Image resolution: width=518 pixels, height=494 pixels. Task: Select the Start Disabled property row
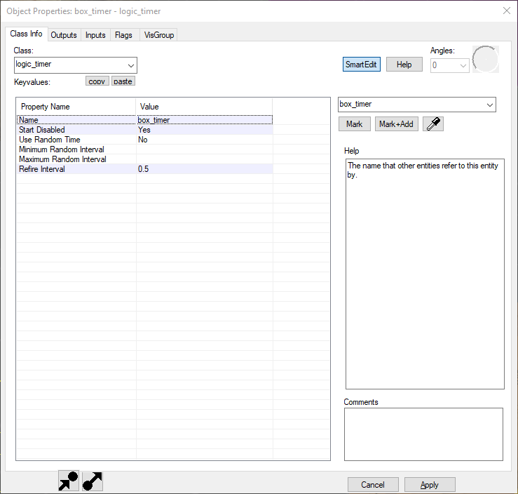point(144,130)
